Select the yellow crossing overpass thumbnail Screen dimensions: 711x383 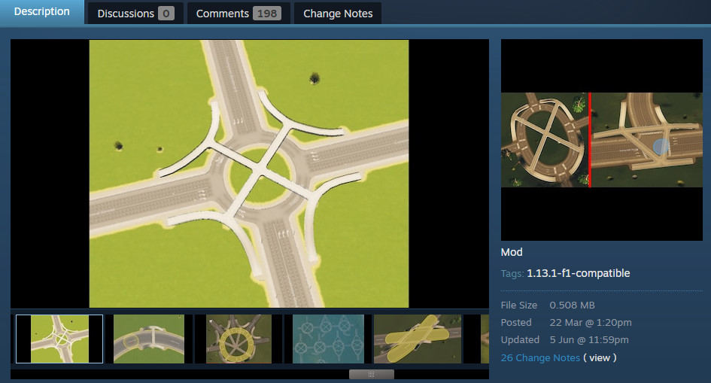click(417, 339)
